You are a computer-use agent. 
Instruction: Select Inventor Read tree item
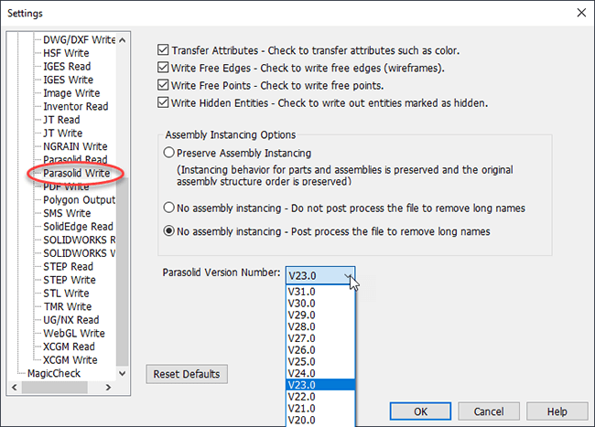pyautogui.click(x=76, y=106)
